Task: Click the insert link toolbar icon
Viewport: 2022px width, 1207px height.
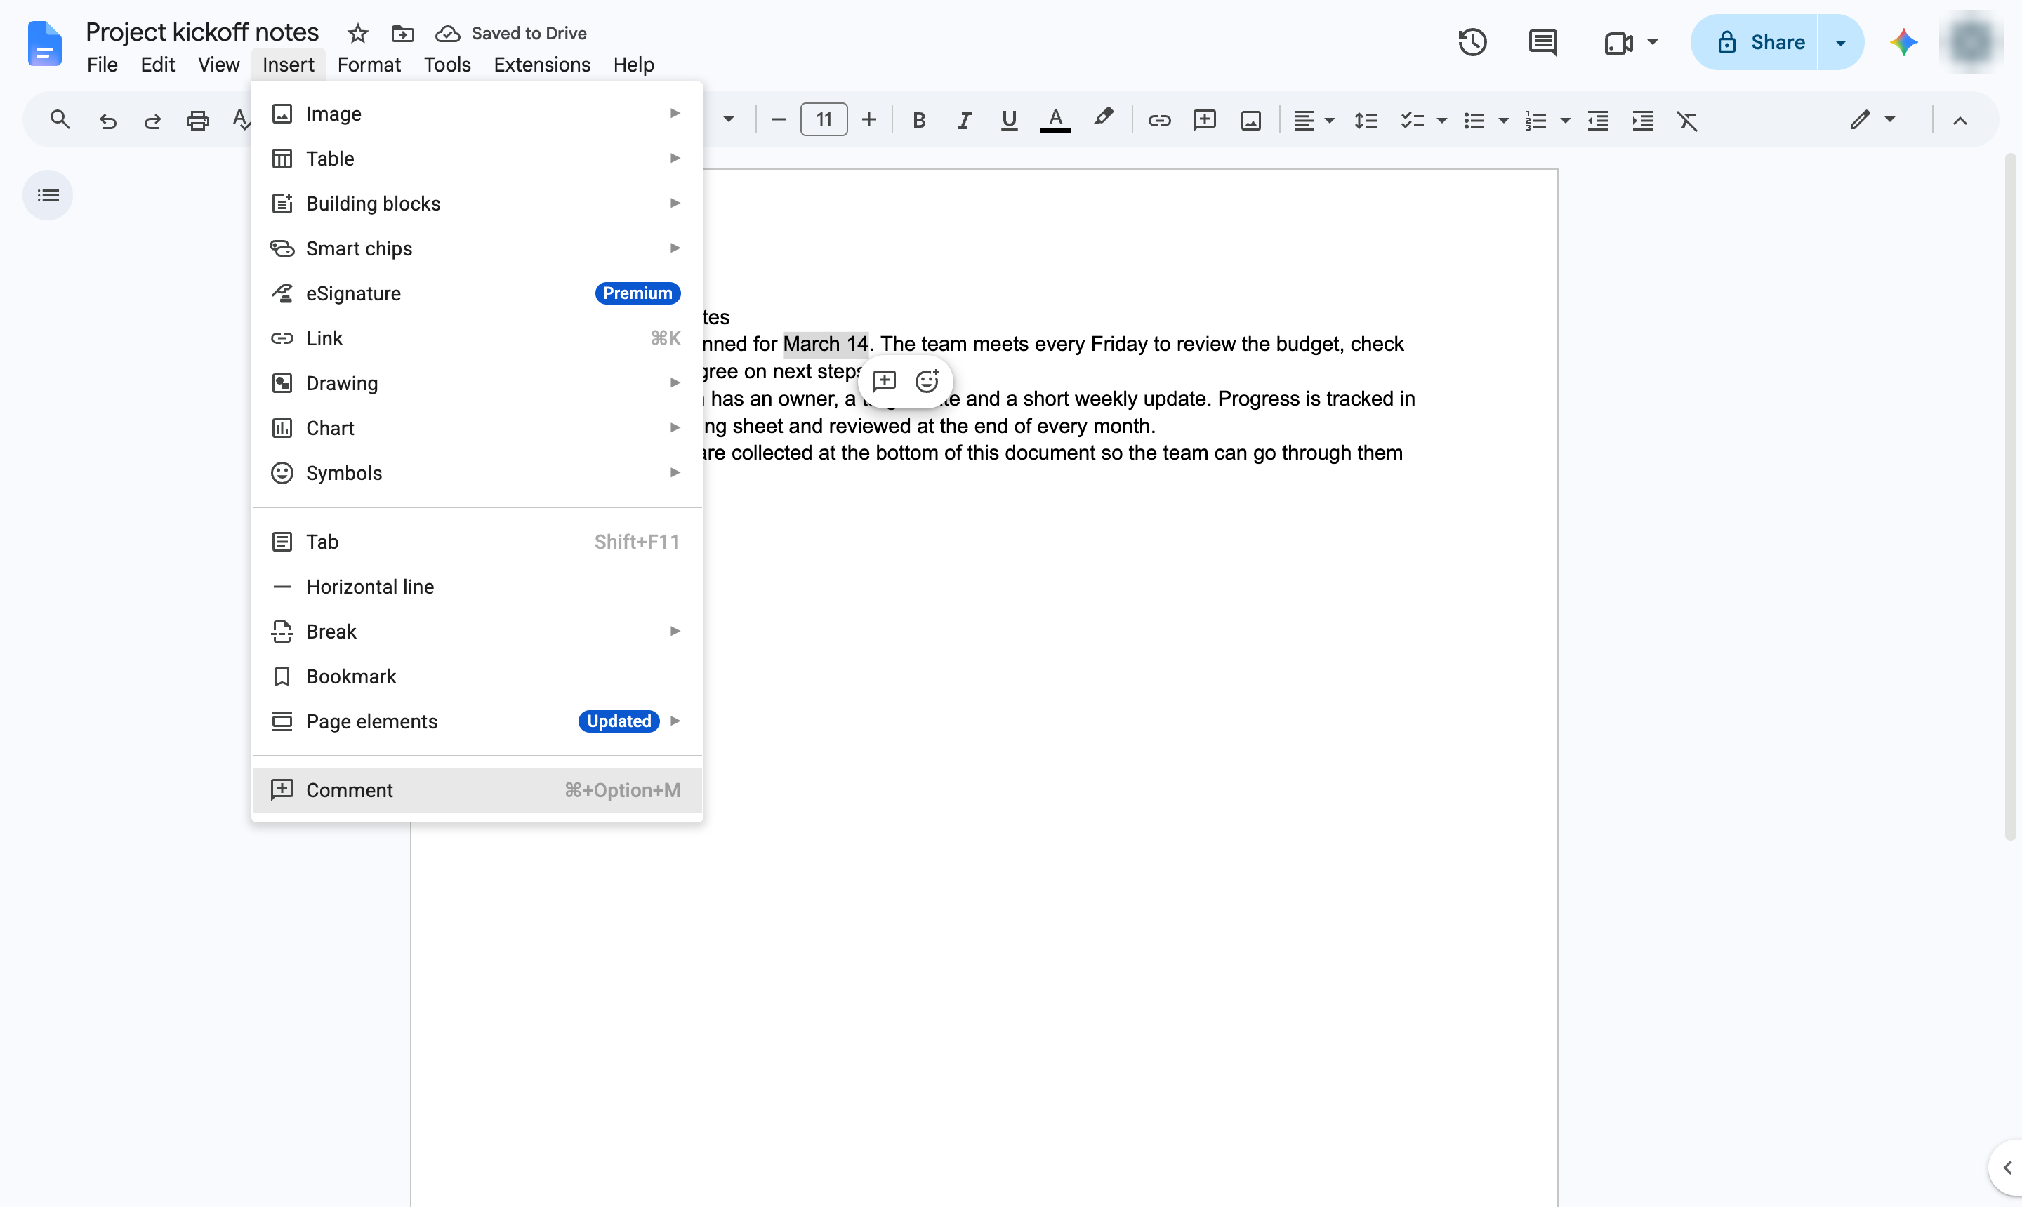Action: [x=1158, y=121]
